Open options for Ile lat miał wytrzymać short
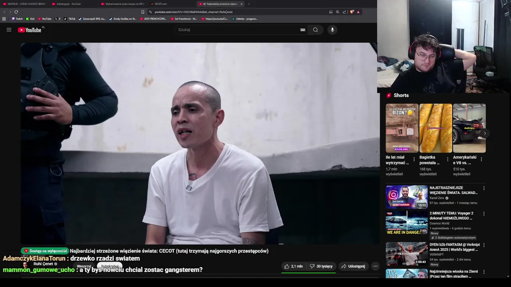Screen dimensions: 511x287 point(414,159)
